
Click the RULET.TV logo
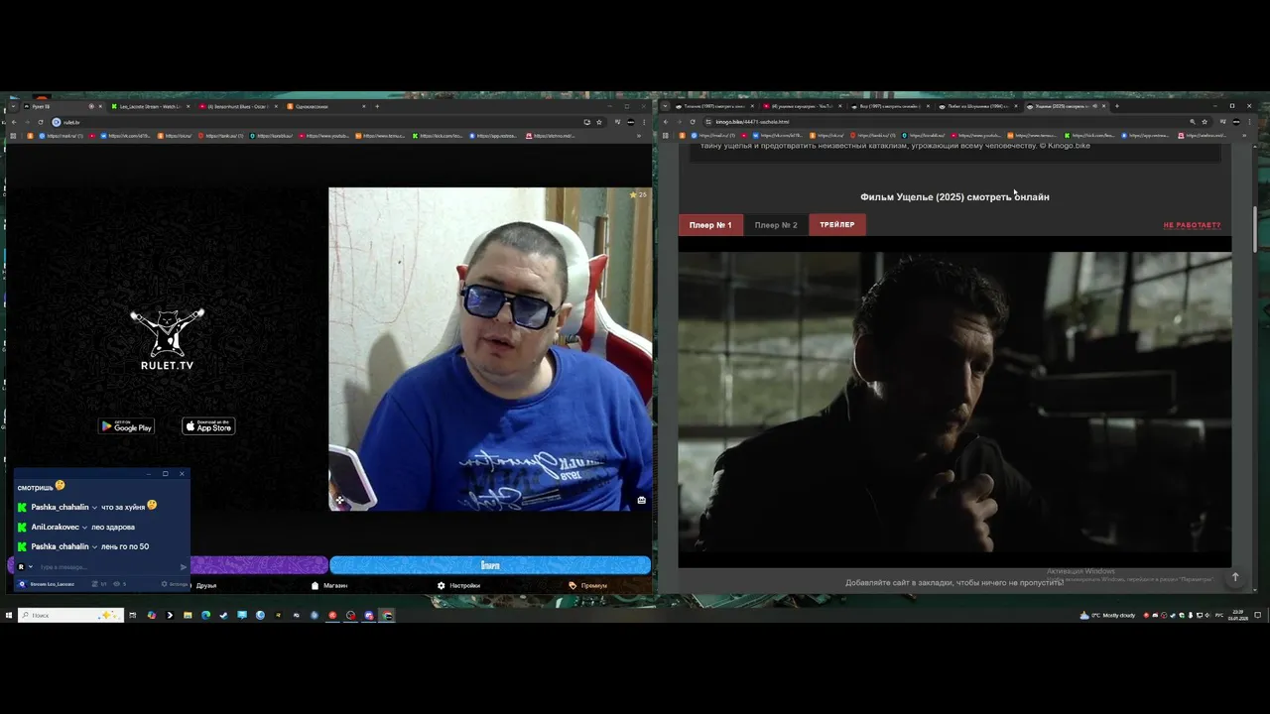[167, 339]
